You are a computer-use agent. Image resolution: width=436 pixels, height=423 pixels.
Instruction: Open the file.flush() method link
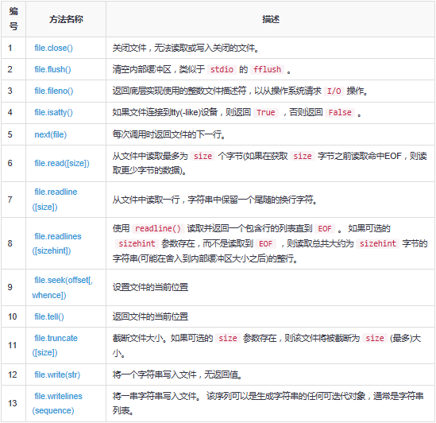(52, 69)
